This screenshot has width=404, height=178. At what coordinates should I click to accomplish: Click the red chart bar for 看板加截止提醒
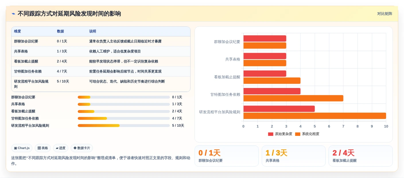[x=265, y=74]
